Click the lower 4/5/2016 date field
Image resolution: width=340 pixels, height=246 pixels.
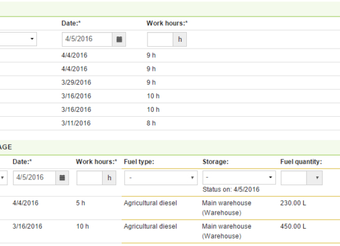point(34,178)
